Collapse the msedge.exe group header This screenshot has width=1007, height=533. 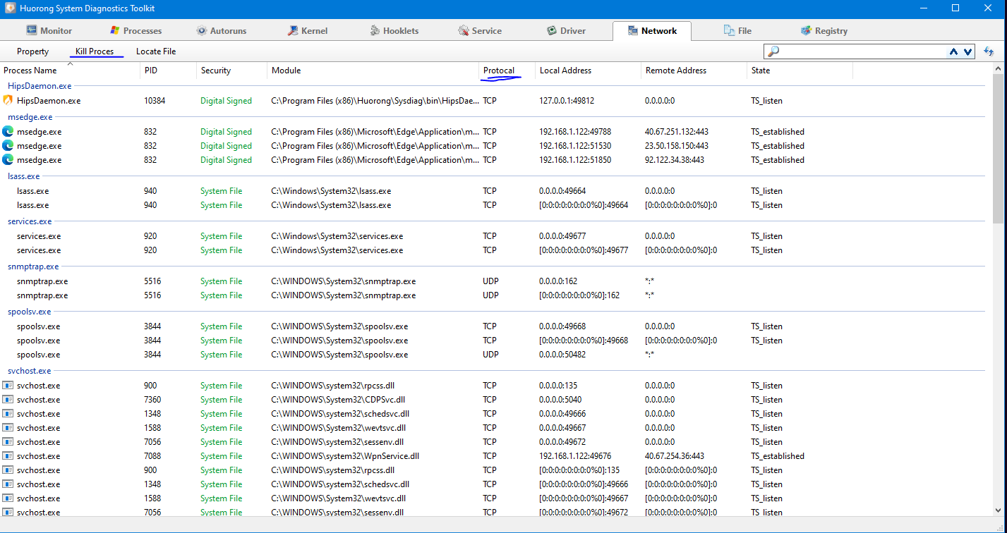tap(30, 117)
